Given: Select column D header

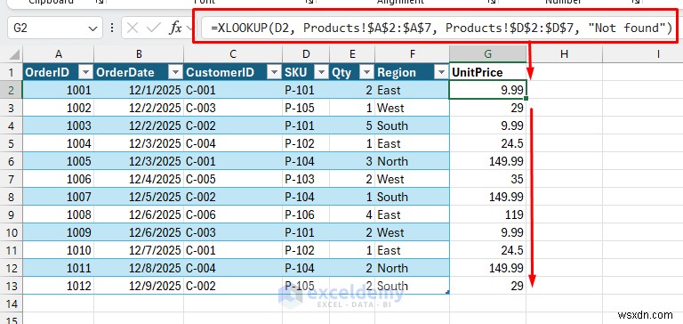Looking at the screenshot, I should point(306,54).
